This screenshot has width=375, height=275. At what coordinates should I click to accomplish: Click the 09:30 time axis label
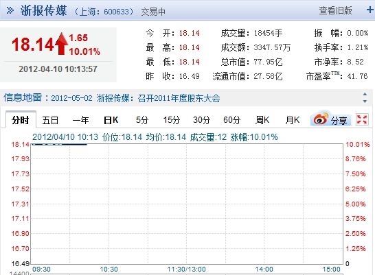(x=41, y=270)
